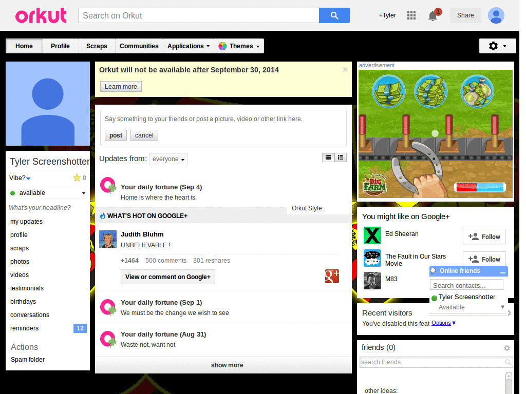Click the Online friends chat bubble icon
The width and height of the screenshot is (526, 394).
tap(433, 271)
